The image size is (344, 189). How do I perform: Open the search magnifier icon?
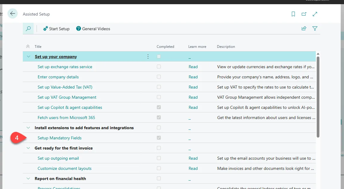click(28, 29)
